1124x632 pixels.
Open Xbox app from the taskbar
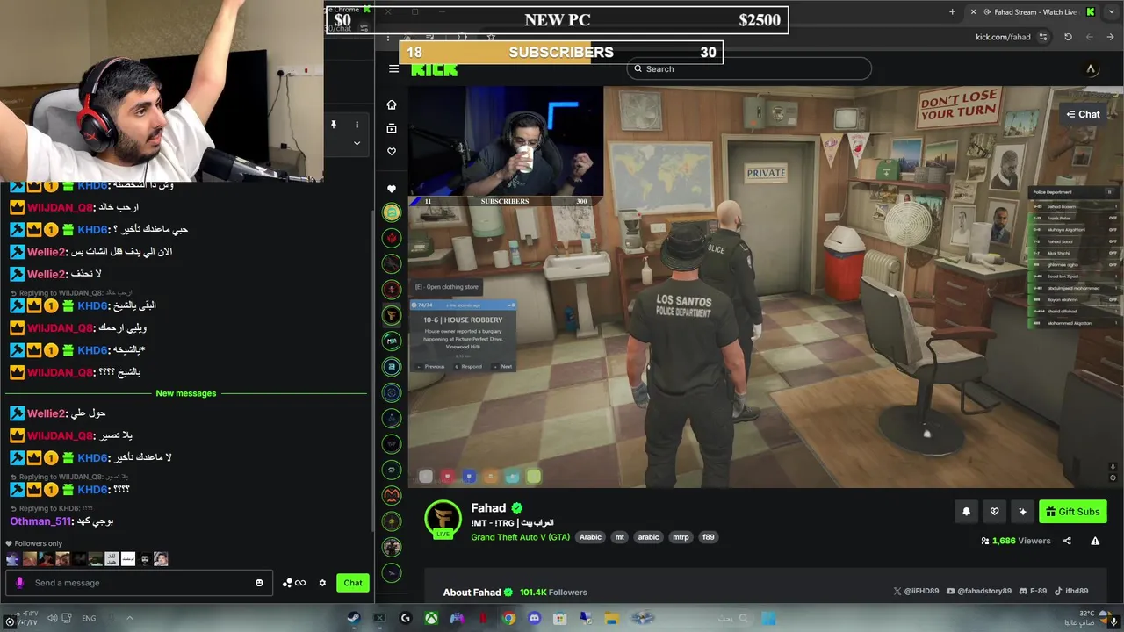coord(431,619)
